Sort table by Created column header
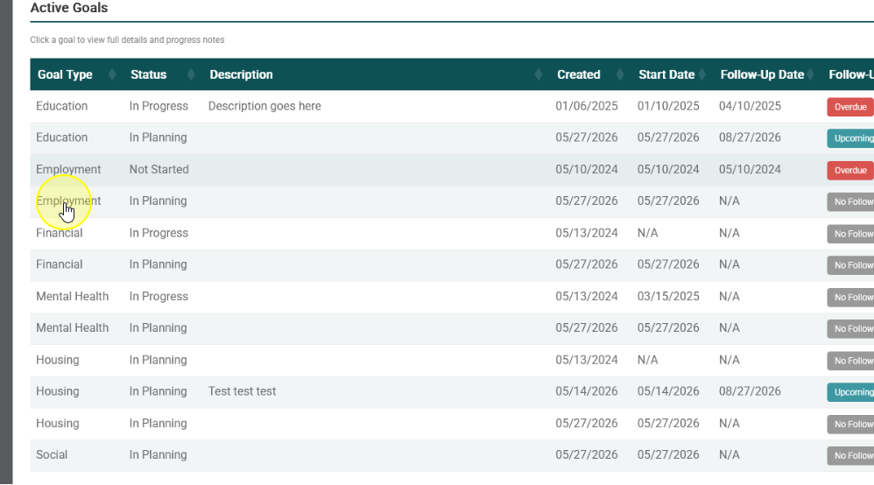The image size is (874, 485). pos(579,74)
